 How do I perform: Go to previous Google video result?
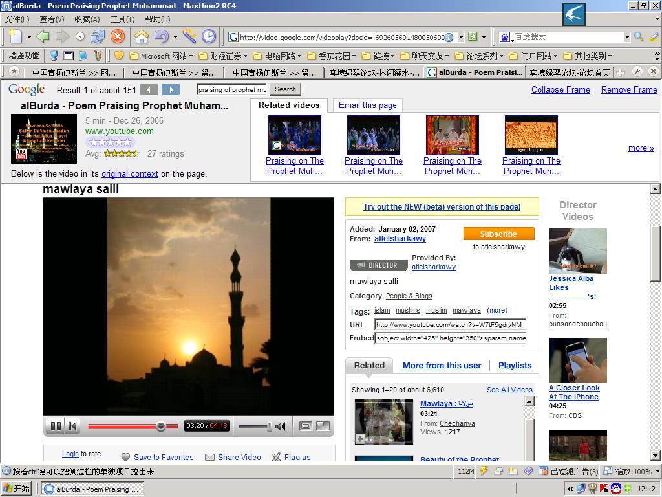click(x=149, y=89)
